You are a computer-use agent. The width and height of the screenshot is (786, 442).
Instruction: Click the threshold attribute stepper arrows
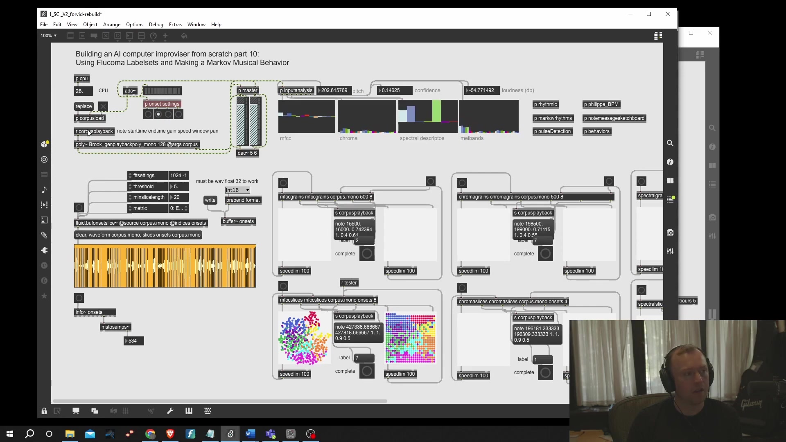point(130,187)
